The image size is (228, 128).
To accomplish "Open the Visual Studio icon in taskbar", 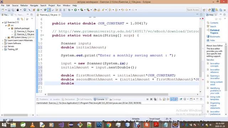I will (61, 125).
